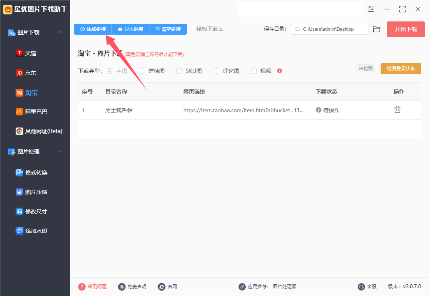429x296 pixels.
Task: Click the red info icon next to 视频
Action: point(279,71)
